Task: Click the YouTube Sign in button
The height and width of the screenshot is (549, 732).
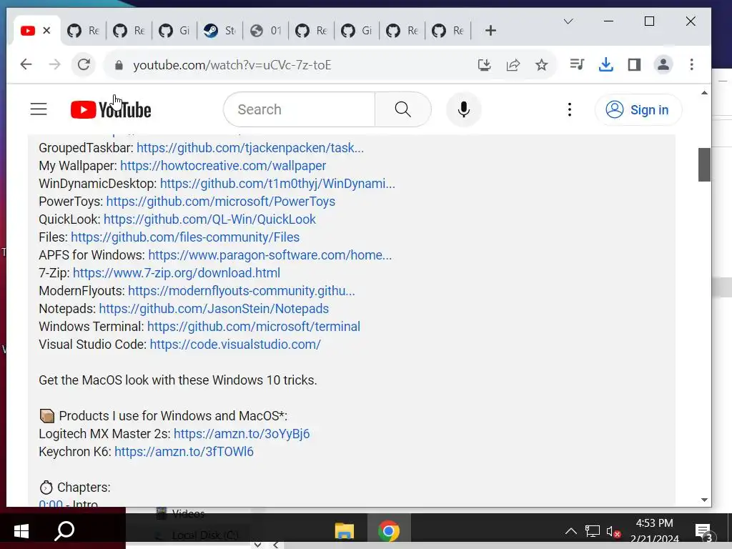Action: pos(638,109)
